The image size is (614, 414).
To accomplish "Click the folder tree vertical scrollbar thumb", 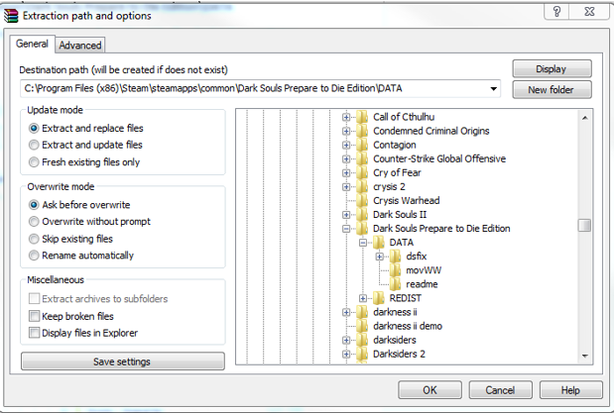I will click(584, 225).
